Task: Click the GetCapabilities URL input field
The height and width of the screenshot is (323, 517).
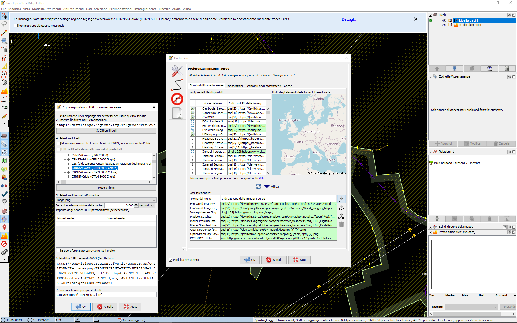Action: 106,125
